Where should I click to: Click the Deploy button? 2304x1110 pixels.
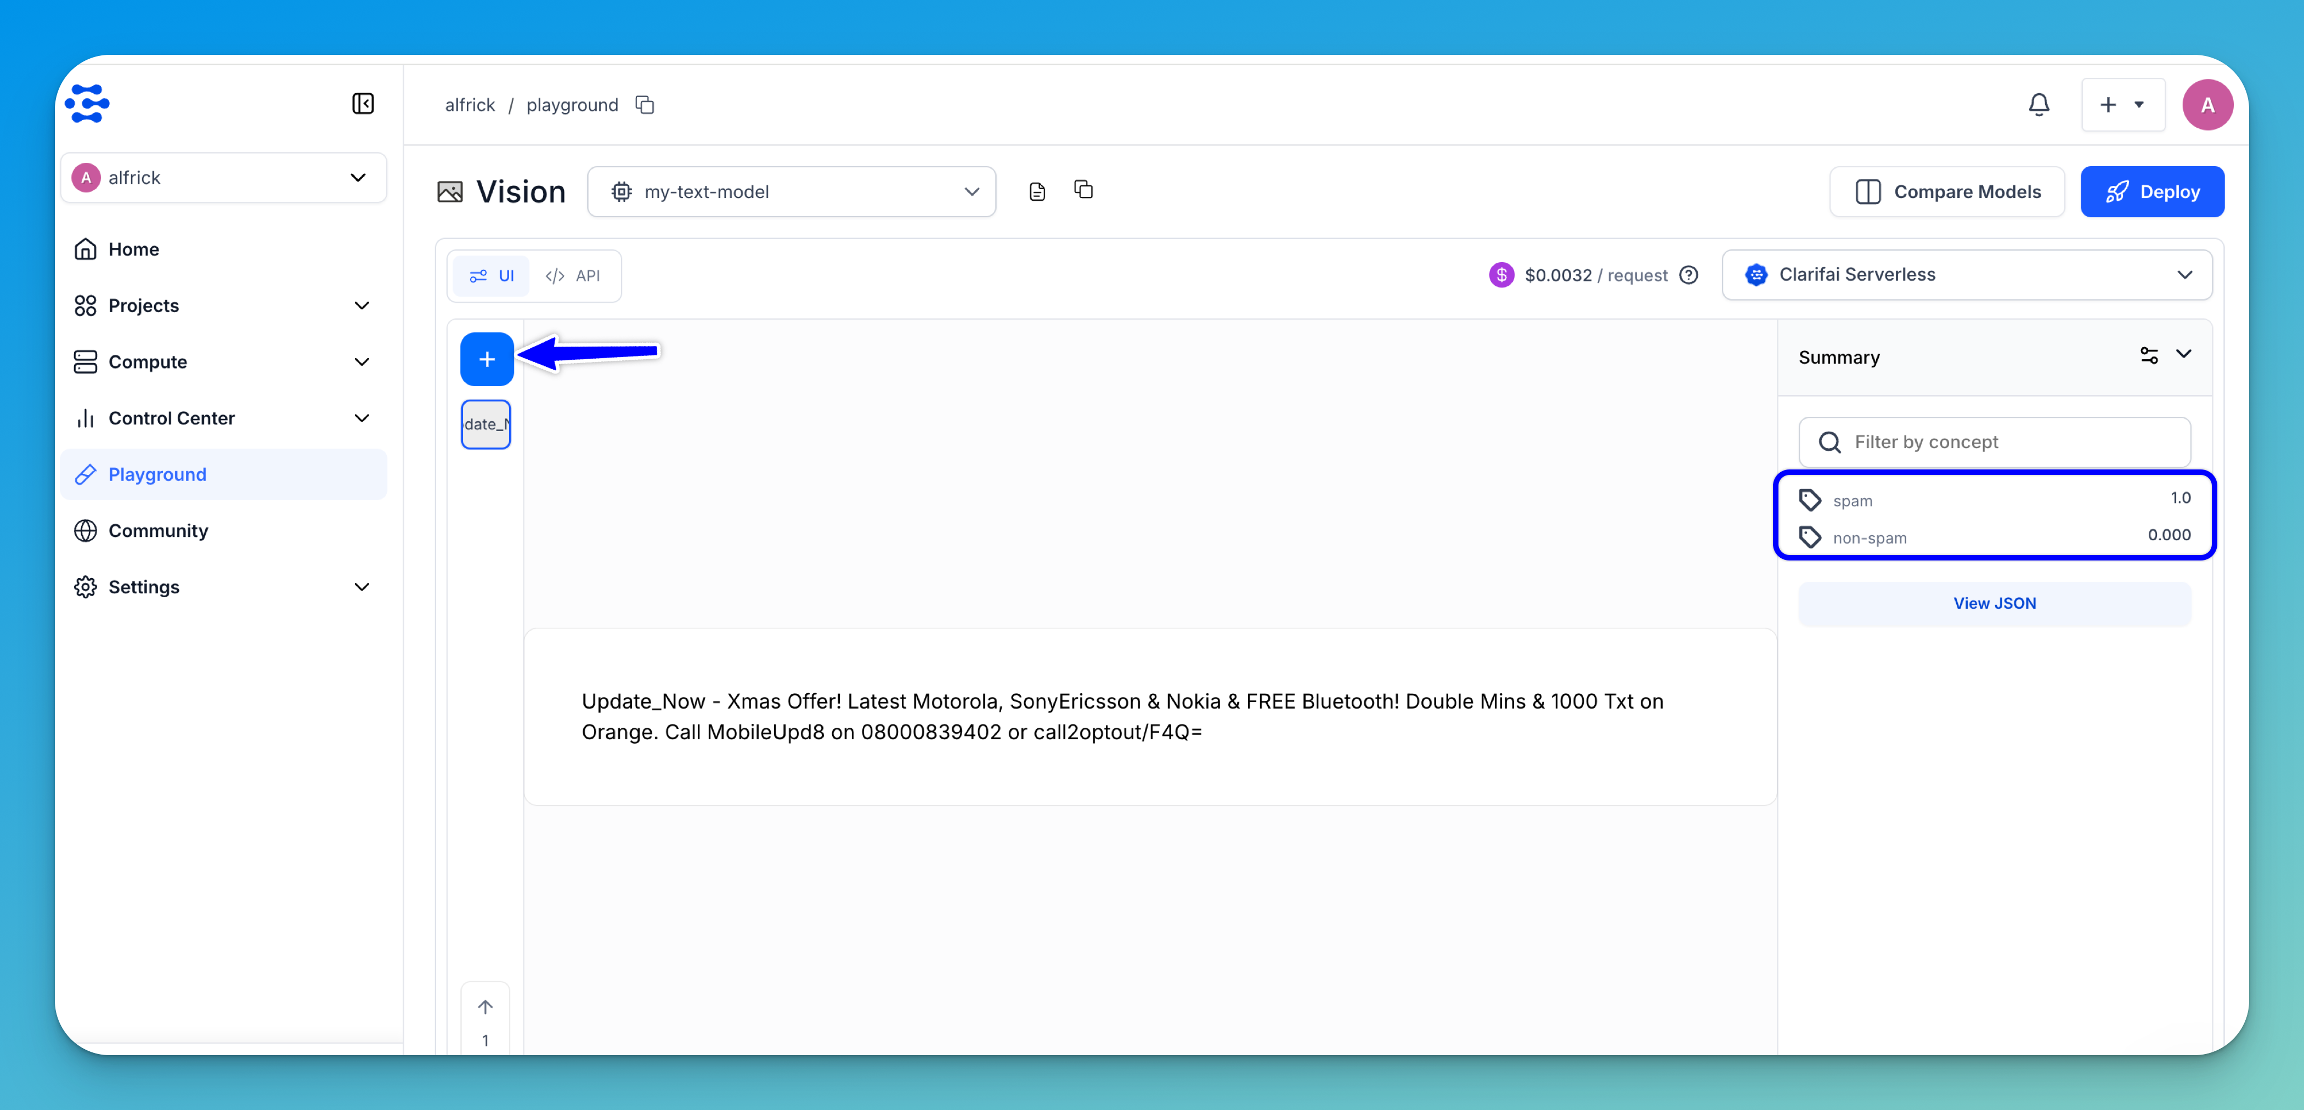pos(2152,191)
